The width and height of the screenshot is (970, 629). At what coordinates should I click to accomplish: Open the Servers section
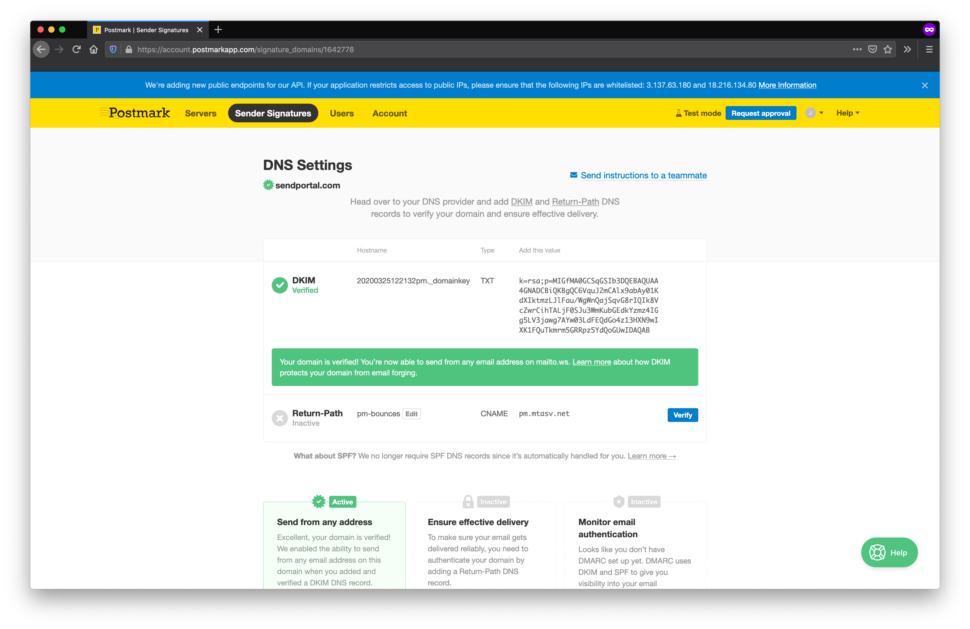pos(201,113)
